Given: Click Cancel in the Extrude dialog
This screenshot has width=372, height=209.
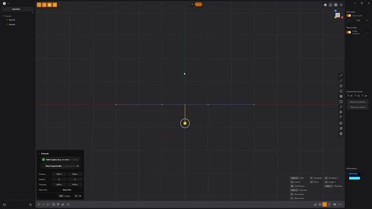Looking at the screenshot, I should pyautogui.click(x=65, y=196).
